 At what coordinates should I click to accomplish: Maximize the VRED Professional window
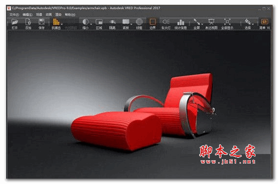(264, 9)
